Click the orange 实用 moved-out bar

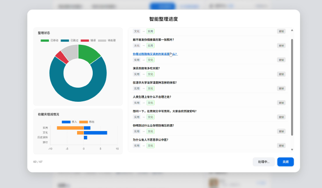pyautogui.click(x=70, y=128)
